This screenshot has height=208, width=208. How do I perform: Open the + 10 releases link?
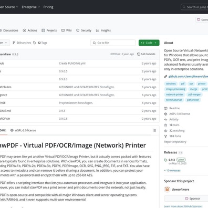(x=172, y=170)
